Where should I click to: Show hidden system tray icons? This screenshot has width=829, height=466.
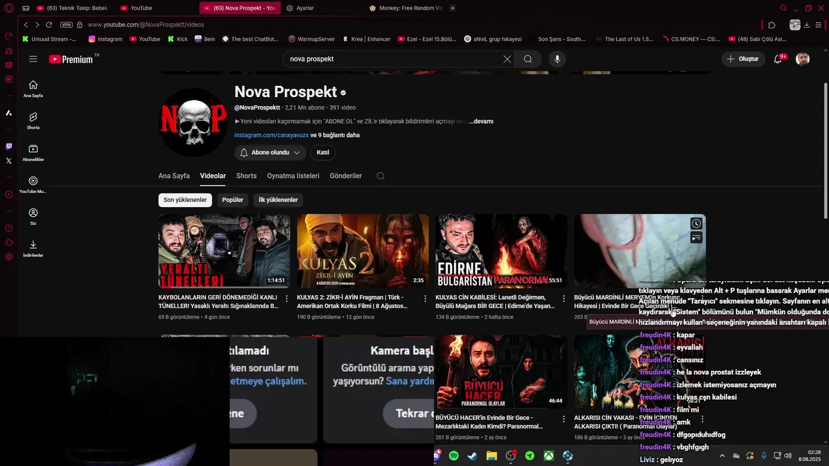point(722,456)
